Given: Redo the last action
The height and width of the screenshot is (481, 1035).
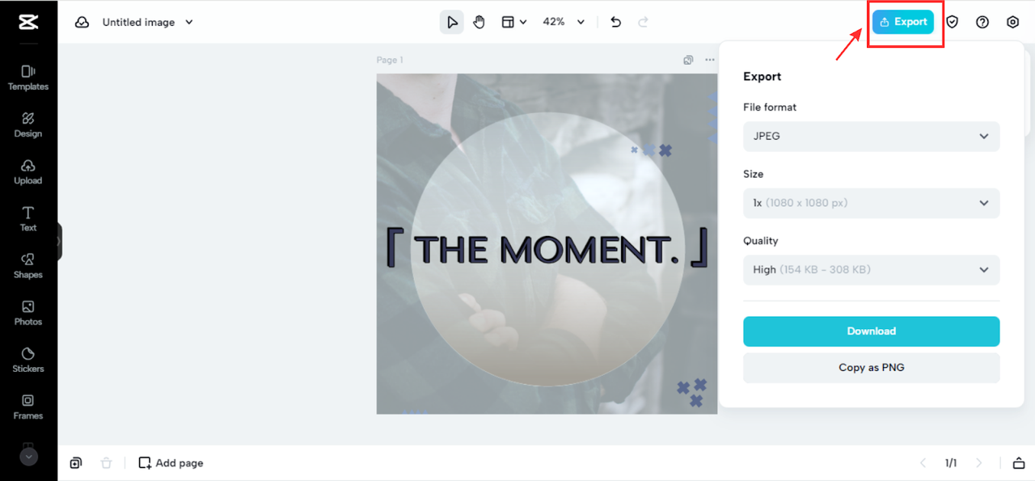Looking at the screenshot, I should coord(644,23).
